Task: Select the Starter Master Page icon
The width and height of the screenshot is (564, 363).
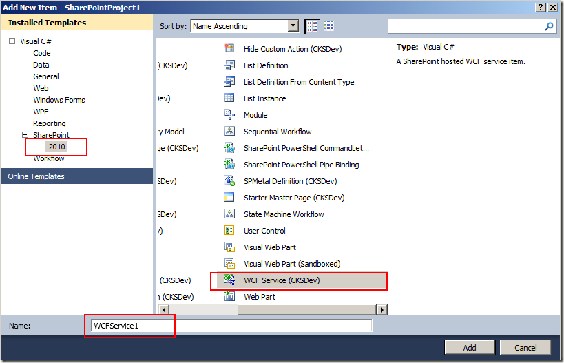Action: [229, 198]
